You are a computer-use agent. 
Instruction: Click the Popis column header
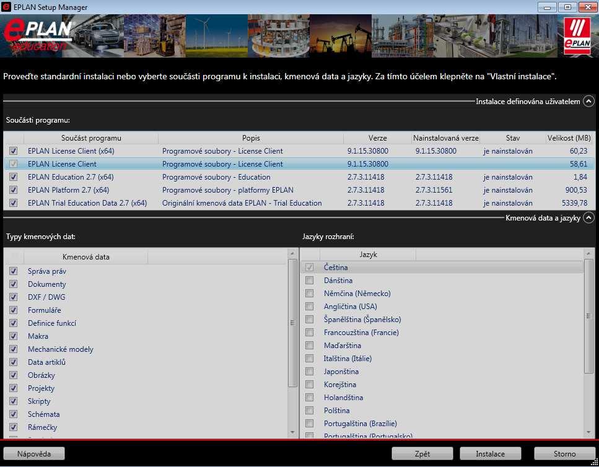pyautogui.click(x=251, y=138)
